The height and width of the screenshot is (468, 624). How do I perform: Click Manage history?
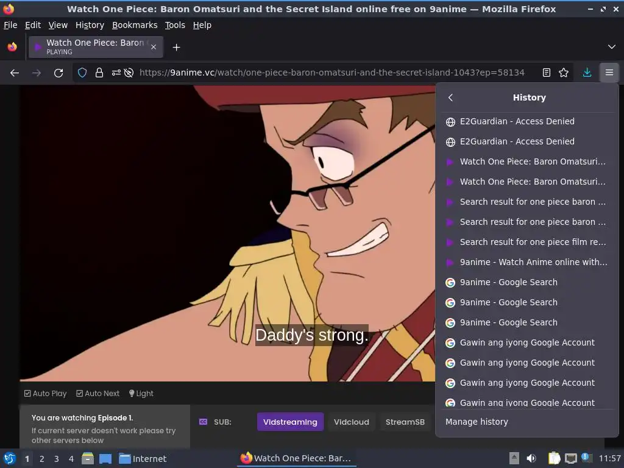[x=477, y=422]
